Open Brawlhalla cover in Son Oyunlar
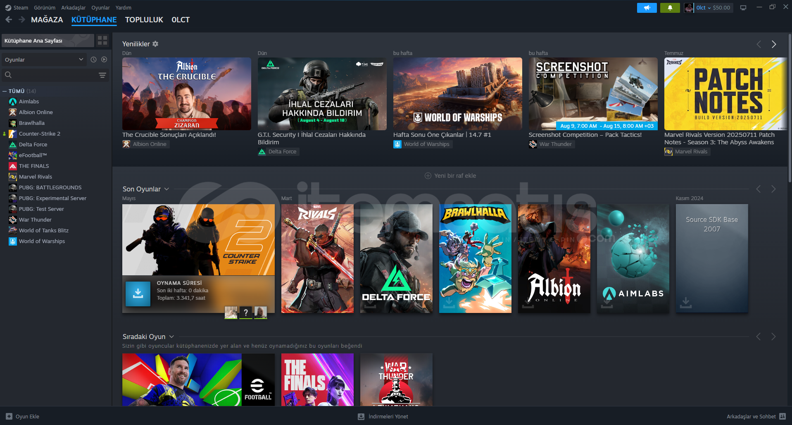The image size is (792, 425). 475,258
